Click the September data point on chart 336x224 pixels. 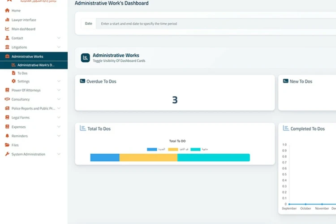pyautogui.click(x=289, y=204)
